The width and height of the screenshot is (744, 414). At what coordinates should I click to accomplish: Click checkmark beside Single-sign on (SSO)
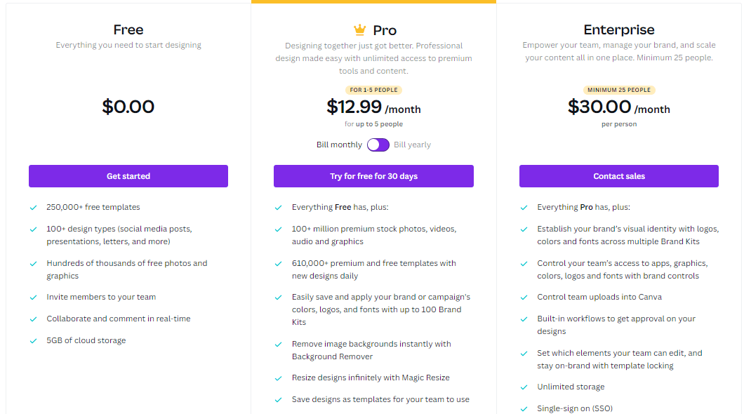pos(524,409)
